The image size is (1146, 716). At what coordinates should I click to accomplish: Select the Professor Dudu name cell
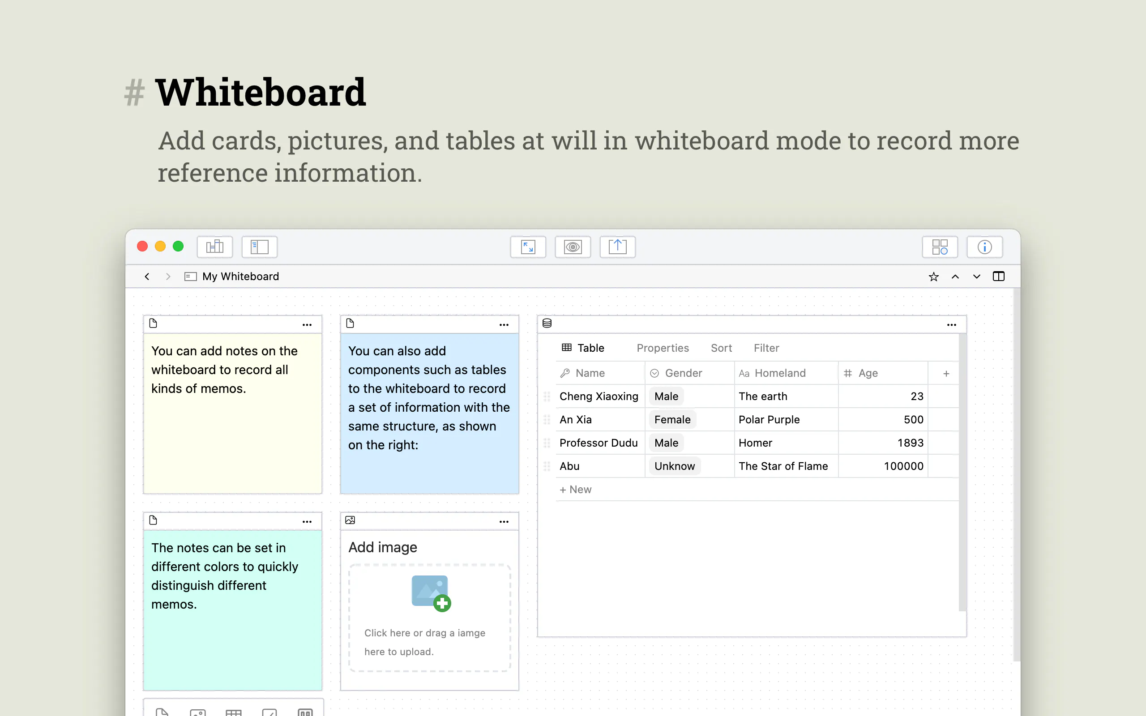tap(600, 443)
